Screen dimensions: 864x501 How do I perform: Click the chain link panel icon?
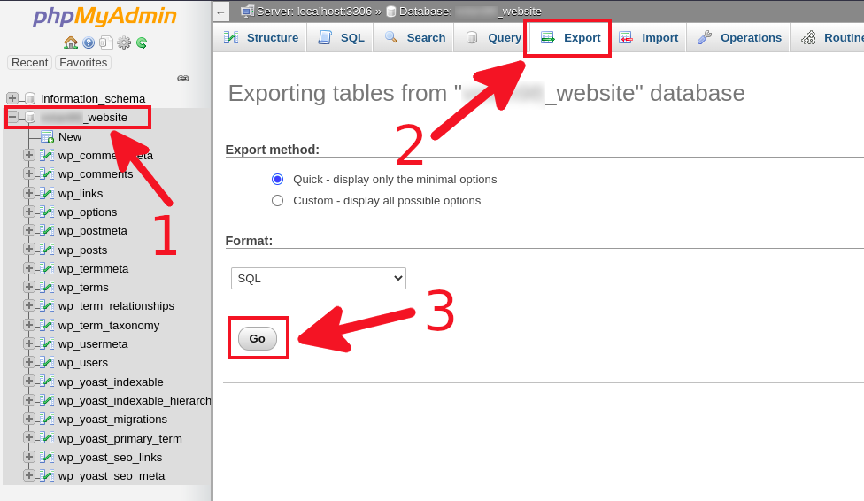[x=183, y=78]
